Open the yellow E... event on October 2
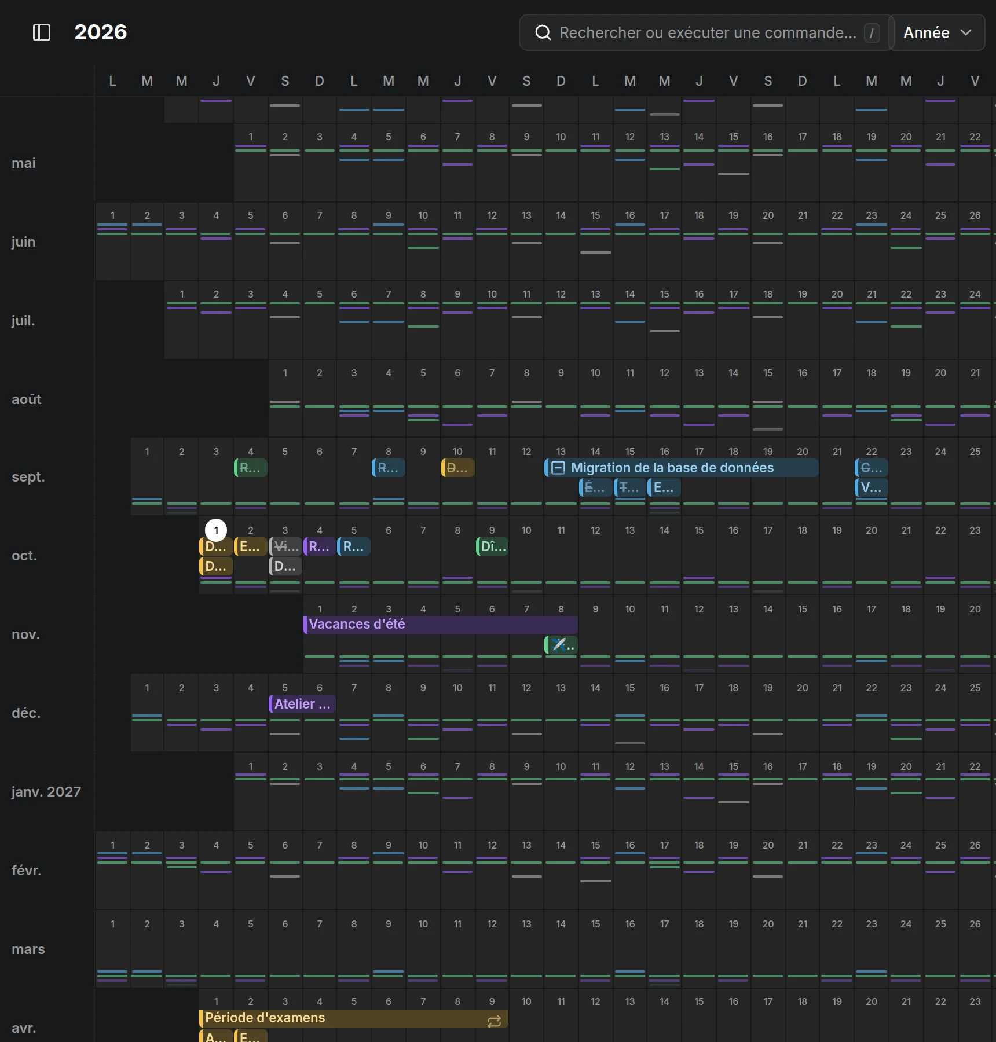The width and height of the screenshot is (996, 1042). click(x=251, y=546)
